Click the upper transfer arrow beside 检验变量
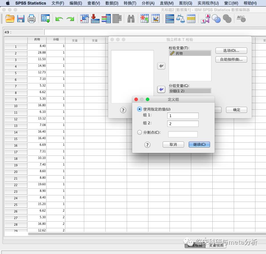The image size is (266, 254). 161,66
